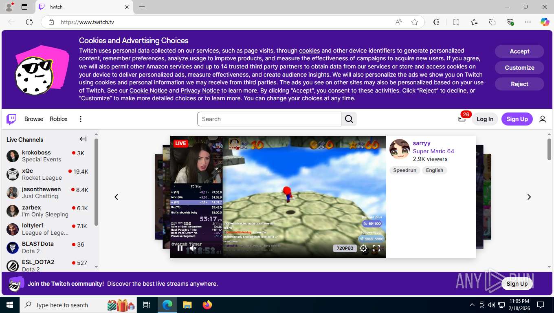This screenshot has height=313, width=554.
Task: Reject cookies button
Action: [519, 84]
